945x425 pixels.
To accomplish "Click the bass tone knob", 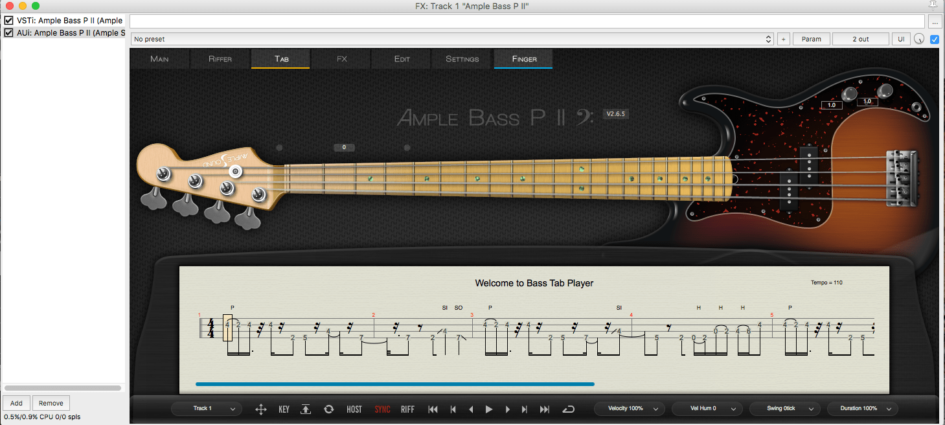I will (x=885, y=90).
